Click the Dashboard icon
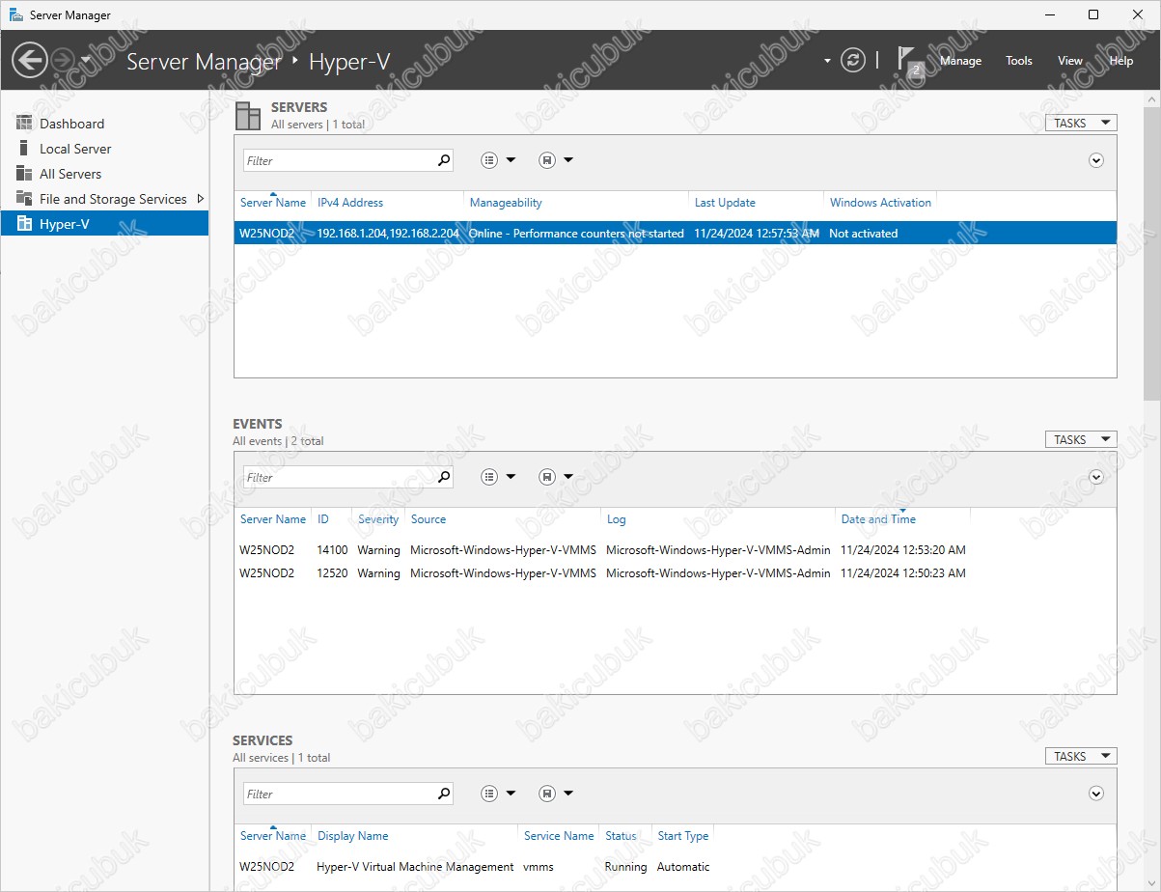Screen dimensions: 1161x892 pyautogui.click(x=24, y=124)
